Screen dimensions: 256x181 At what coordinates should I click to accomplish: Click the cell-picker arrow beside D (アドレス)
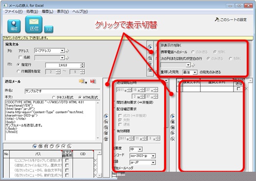[x=67, y=51]
